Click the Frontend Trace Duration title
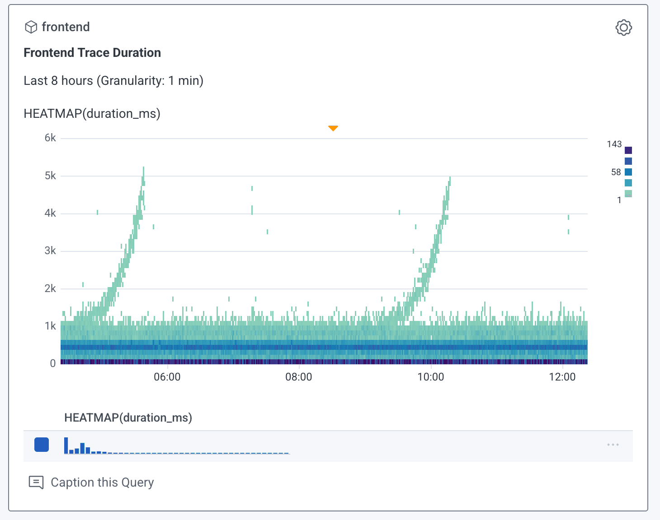Viewport: 660px width, 520px height. [92, 53]
